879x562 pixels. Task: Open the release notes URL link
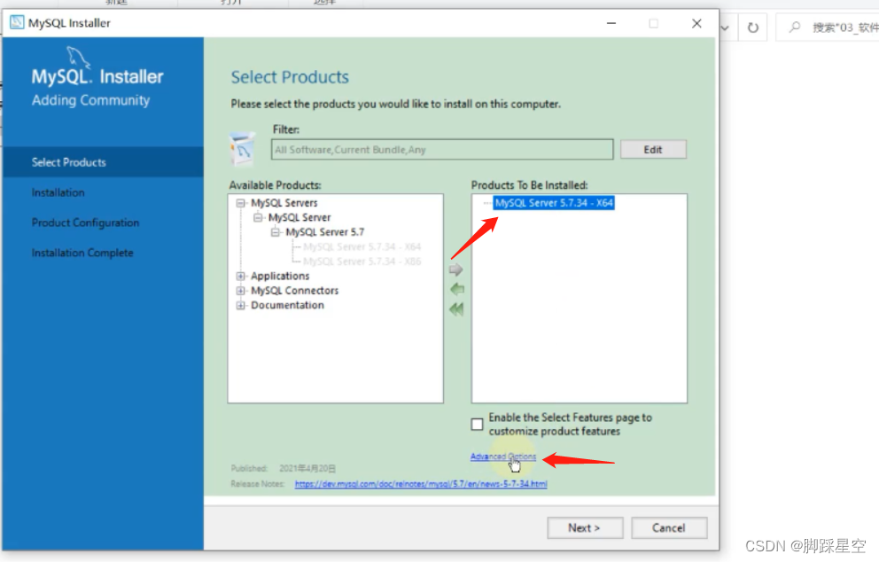click(421, 484)
